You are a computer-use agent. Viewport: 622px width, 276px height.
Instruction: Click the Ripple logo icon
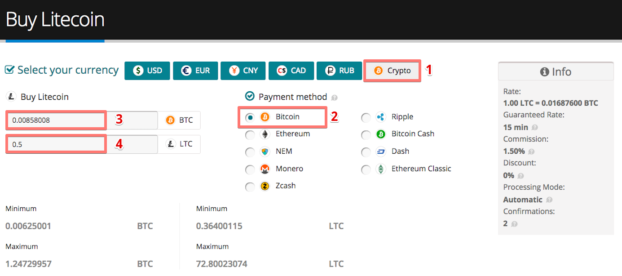(381, 117)
